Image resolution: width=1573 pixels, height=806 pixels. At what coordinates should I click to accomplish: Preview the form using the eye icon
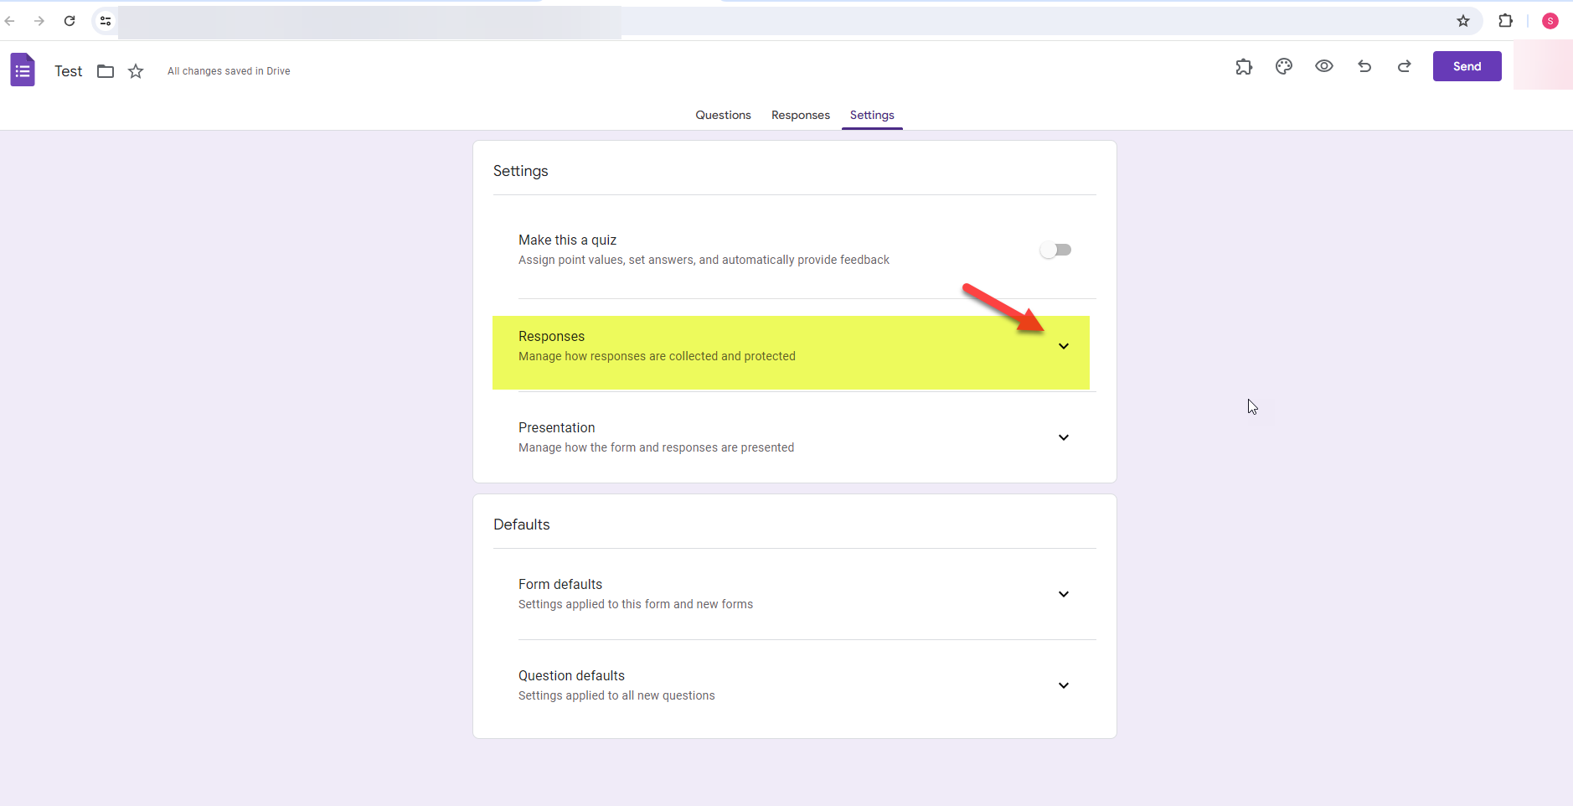(x=1323, y=66)
